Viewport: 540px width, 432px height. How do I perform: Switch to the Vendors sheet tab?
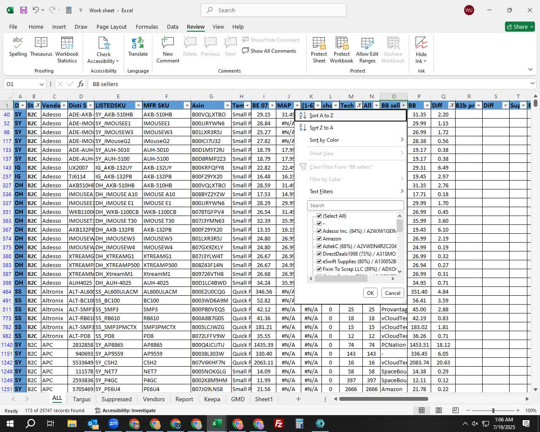154,399
